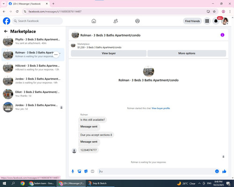
Task: Open Jordex conversation 'You: yes'
Action: click(x=33, y=107)
